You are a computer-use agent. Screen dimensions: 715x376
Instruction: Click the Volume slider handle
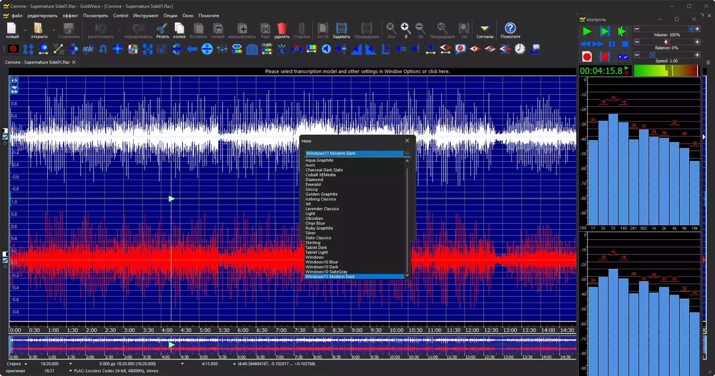pos(691,29)
